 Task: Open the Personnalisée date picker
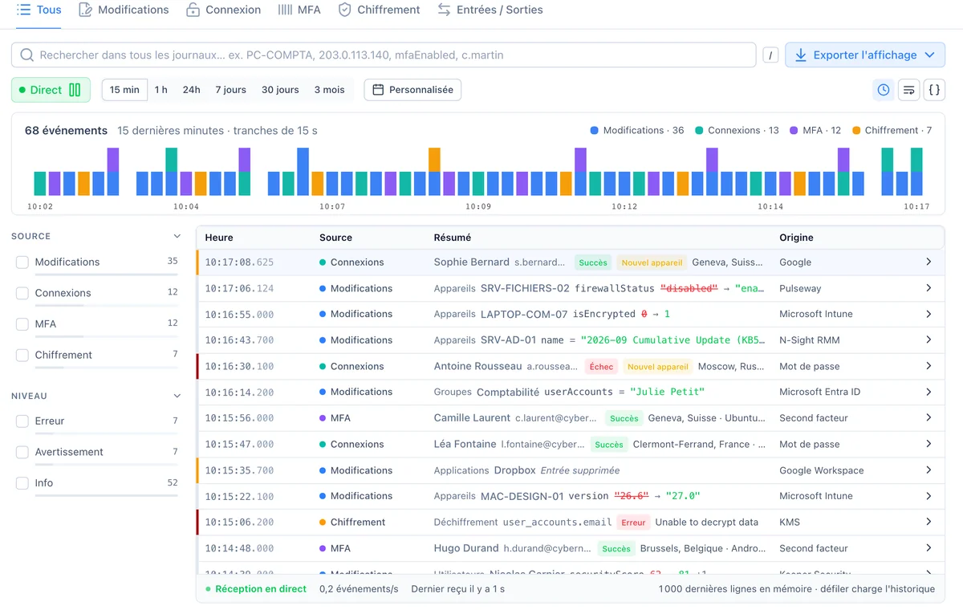tap(412, 90)
